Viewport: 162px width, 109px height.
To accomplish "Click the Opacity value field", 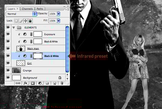I will coord(53,14).
